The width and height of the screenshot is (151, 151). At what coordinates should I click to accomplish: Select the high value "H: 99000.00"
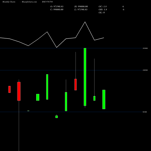[x=81, y=7]
